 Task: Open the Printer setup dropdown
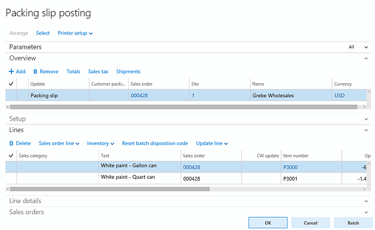(75, 33)
